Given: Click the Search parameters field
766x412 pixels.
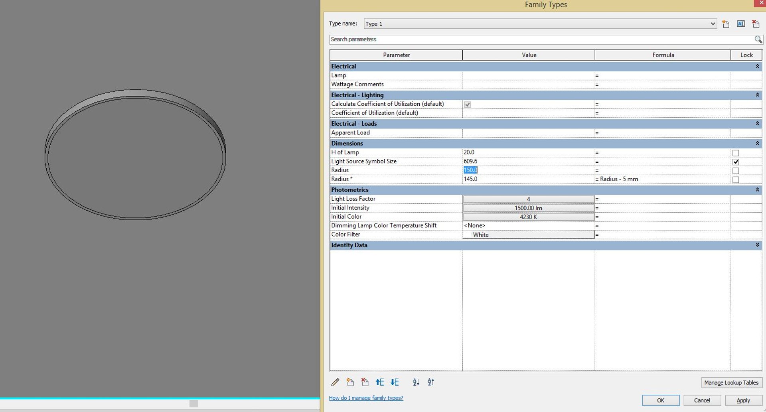Looking at the screenshot, I should click(542, 39).
